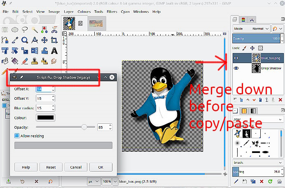This screenshot has height=188, width=285.
Task: Toggle lock pixels brush icon
Action: 245,48
